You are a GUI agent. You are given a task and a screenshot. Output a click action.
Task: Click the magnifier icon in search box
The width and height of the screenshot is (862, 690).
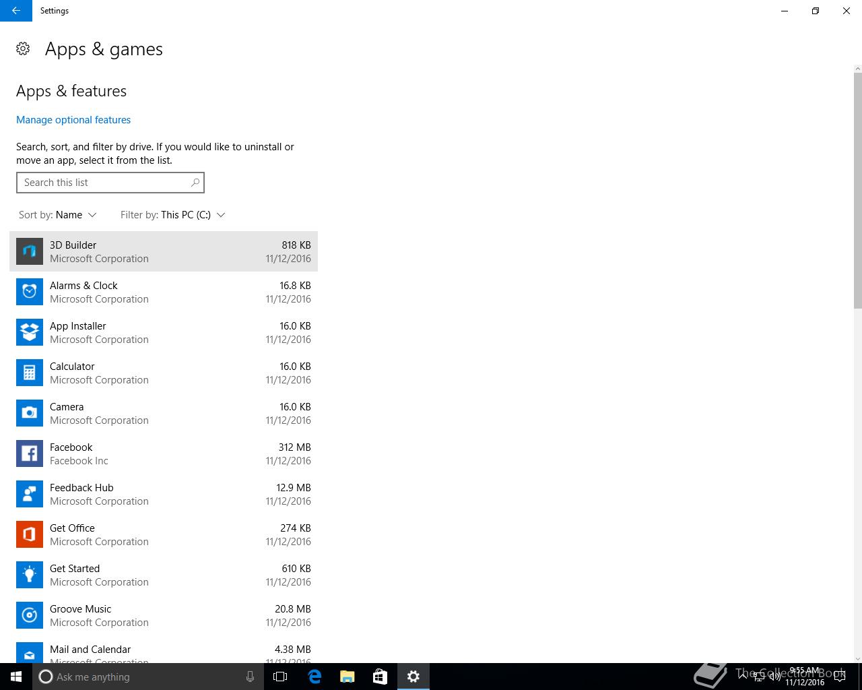click(195, 182)
